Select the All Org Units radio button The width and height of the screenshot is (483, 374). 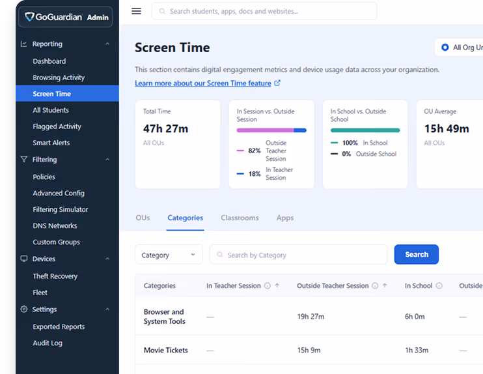(445, 48)
